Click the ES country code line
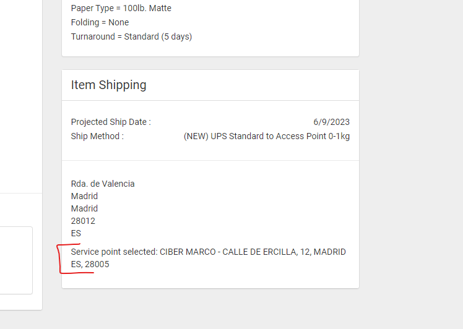This screenshot has height=329, width=463. [76, 233]
